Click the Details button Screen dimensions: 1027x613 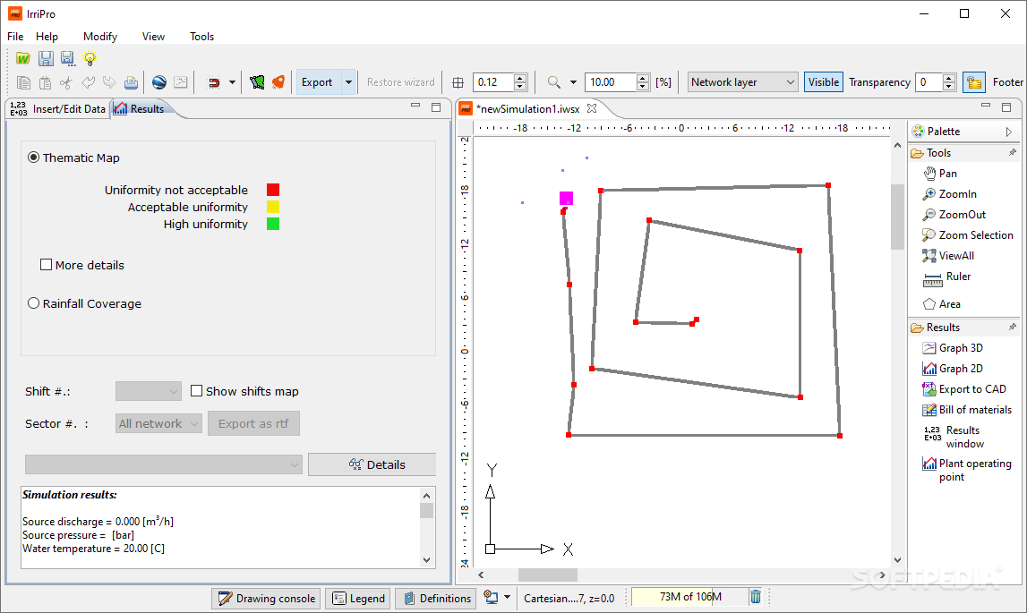click(372, 464)
